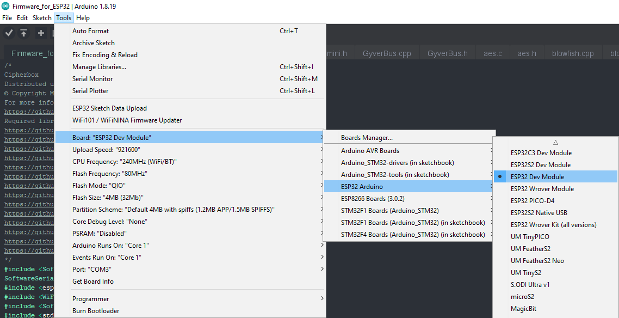Image resolution: width=619 pixels, height=318 pixels.
Task: Choose S.ODI Ultra v1 board
Action: click(555, 284)
